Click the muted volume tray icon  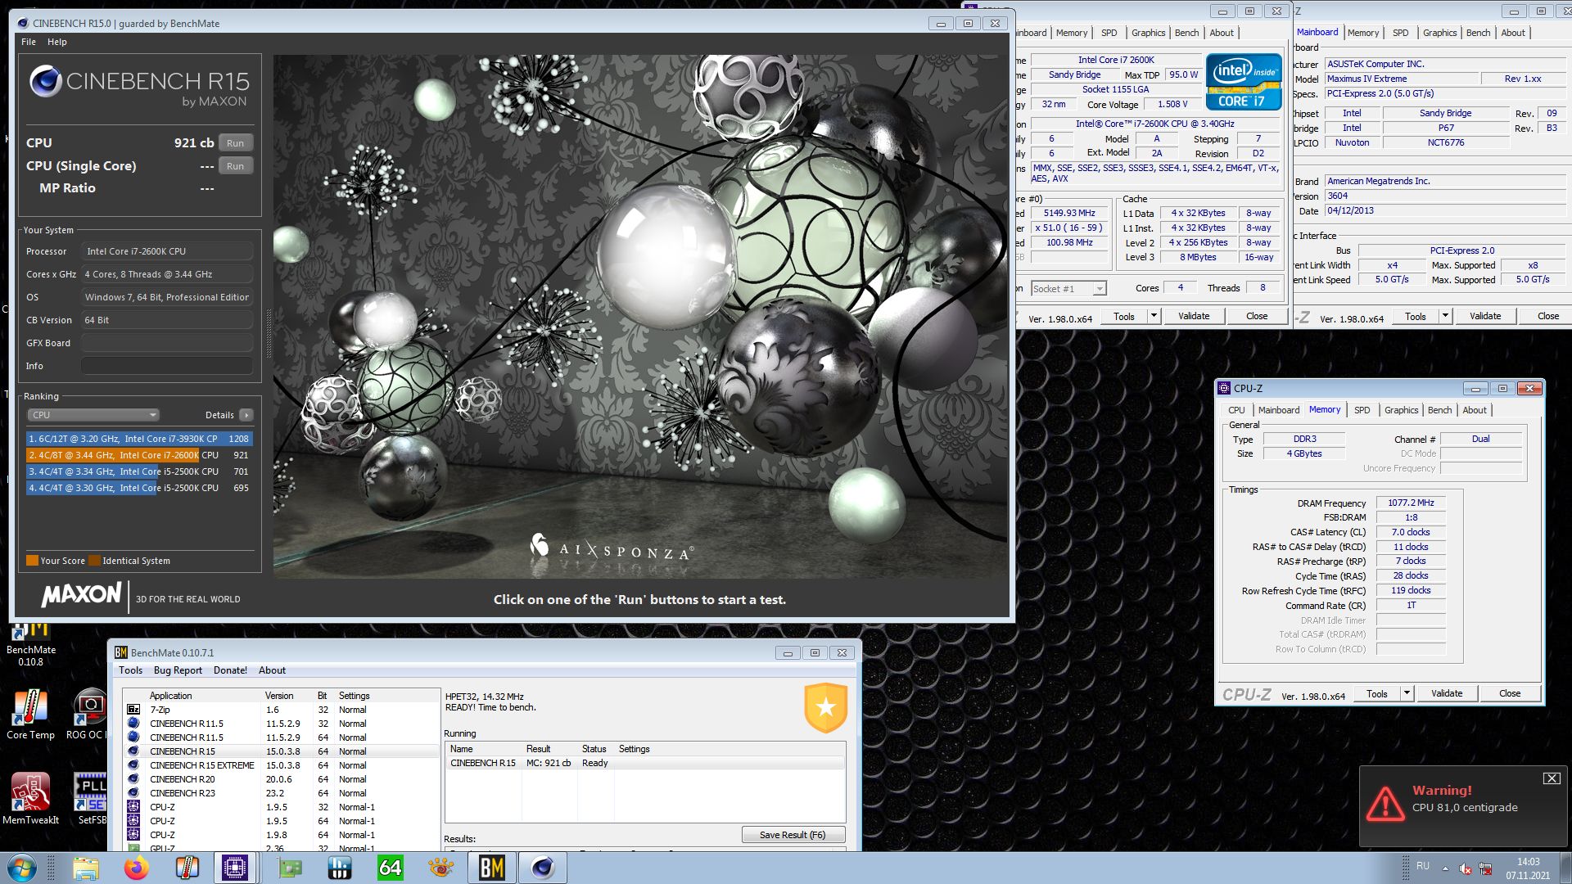click(1466, 868)
